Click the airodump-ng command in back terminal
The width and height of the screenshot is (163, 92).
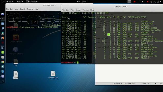(42, 27)
